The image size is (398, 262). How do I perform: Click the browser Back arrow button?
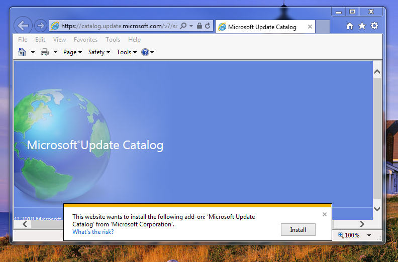tap(23, 26)
